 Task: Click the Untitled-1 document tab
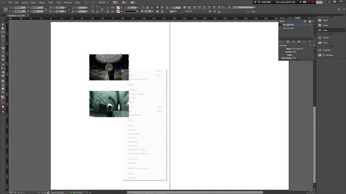click(17, 16)
